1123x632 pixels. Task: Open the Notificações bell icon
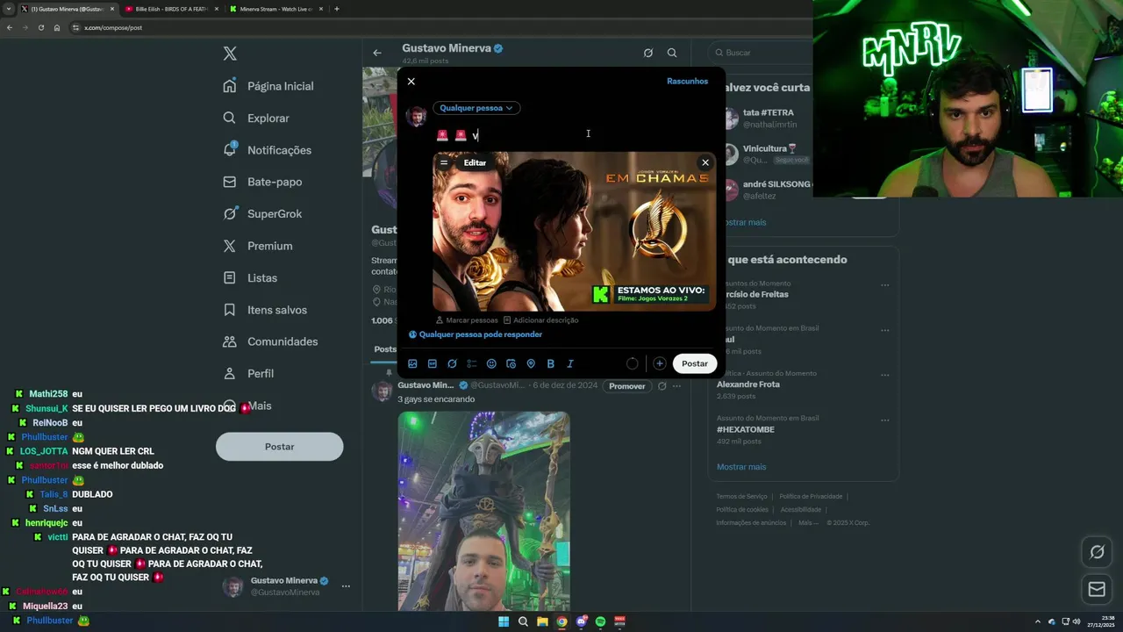click(x=230, y=149)
